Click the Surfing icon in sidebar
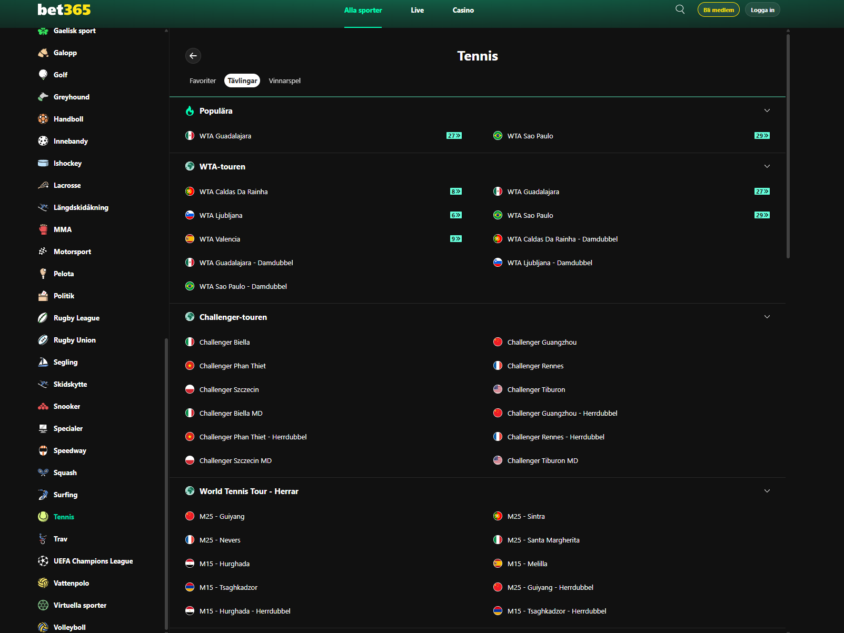 pos(43,495)
